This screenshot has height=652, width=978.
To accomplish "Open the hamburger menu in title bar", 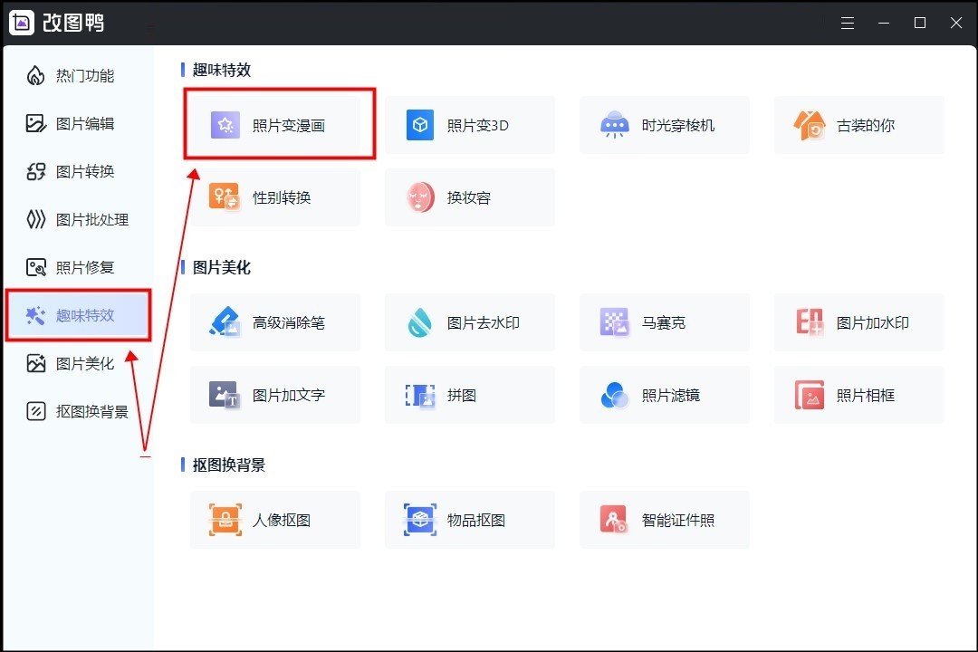I will (848, 23).
